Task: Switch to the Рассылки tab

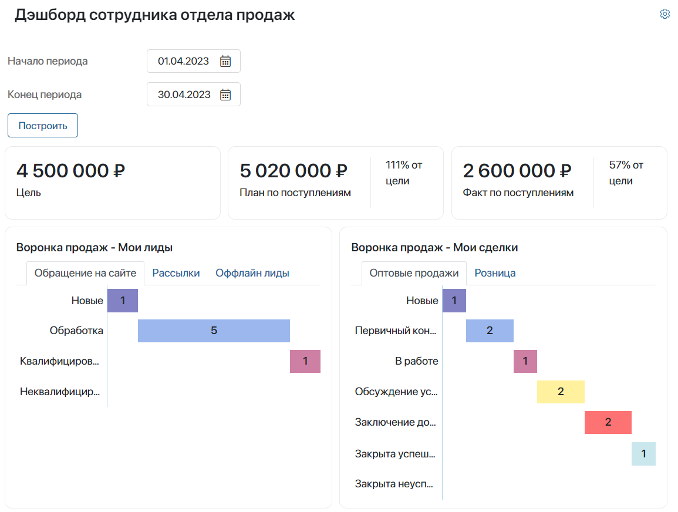Action: (175, 273)
